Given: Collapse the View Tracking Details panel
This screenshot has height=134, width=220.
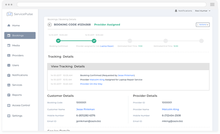Looking at the screenshot, I should [128, 66].
